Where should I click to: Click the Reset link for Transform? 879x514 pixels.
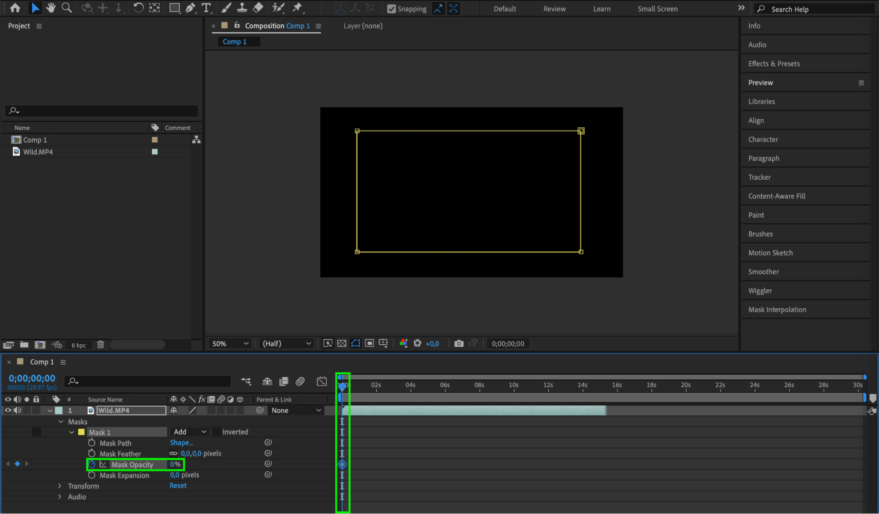(x=178, y=485)
